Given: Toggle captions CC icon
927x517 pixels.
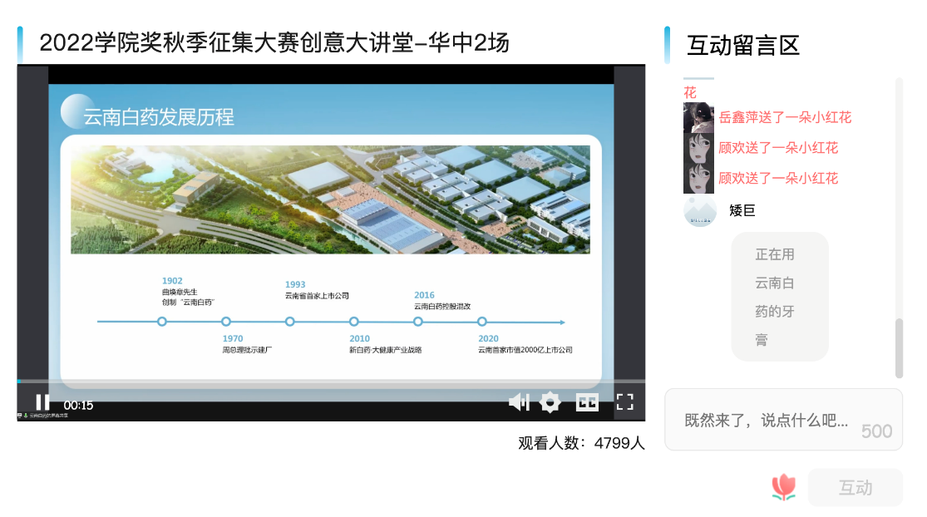Looking at the screenshot, I should tap(587, 402).
